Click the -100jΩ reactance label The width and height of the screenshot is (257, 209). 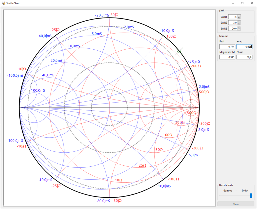[173, 179]
